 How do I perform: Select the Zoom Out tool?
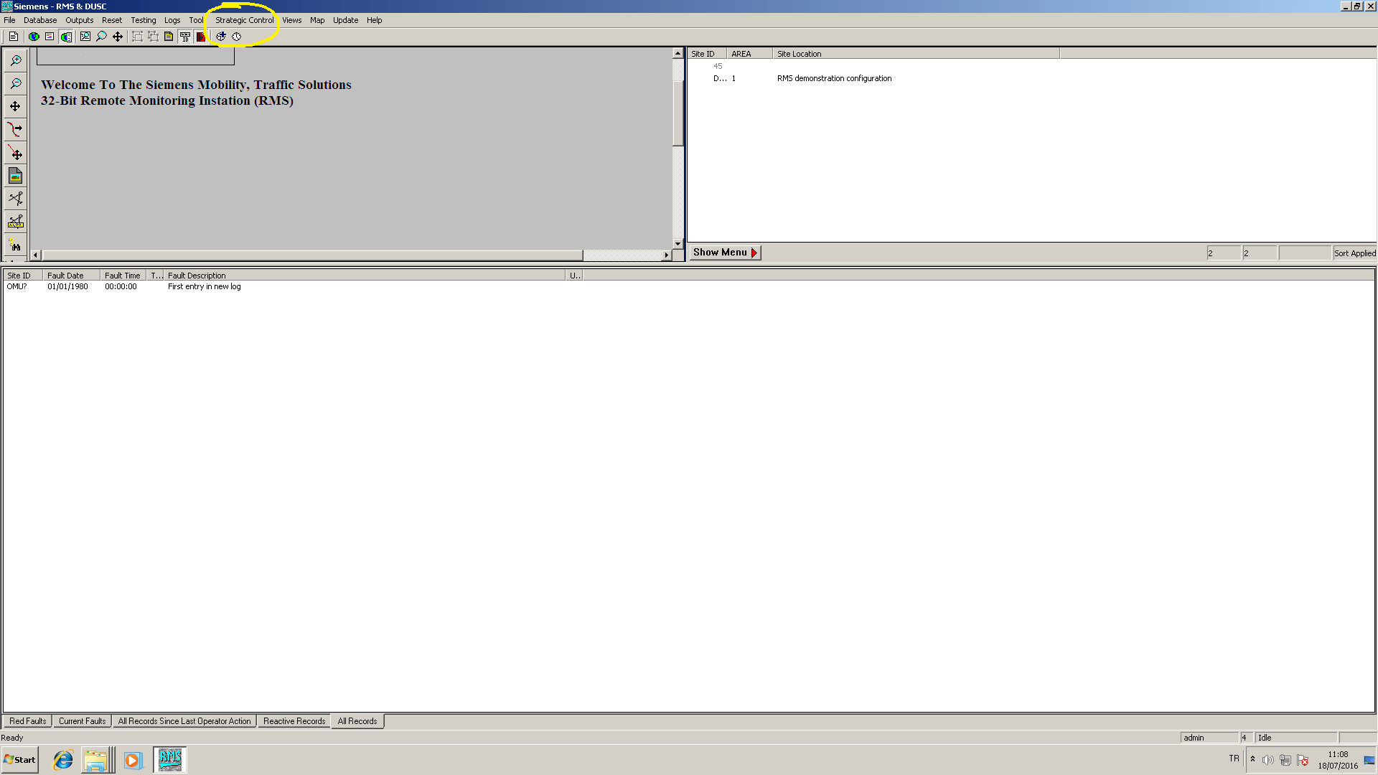(x=15, y=83)
